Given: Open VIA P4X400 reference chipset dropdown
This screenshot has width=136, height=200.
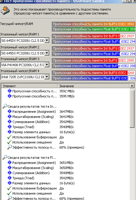Looking at the screenshot, I should coord(47,65).
